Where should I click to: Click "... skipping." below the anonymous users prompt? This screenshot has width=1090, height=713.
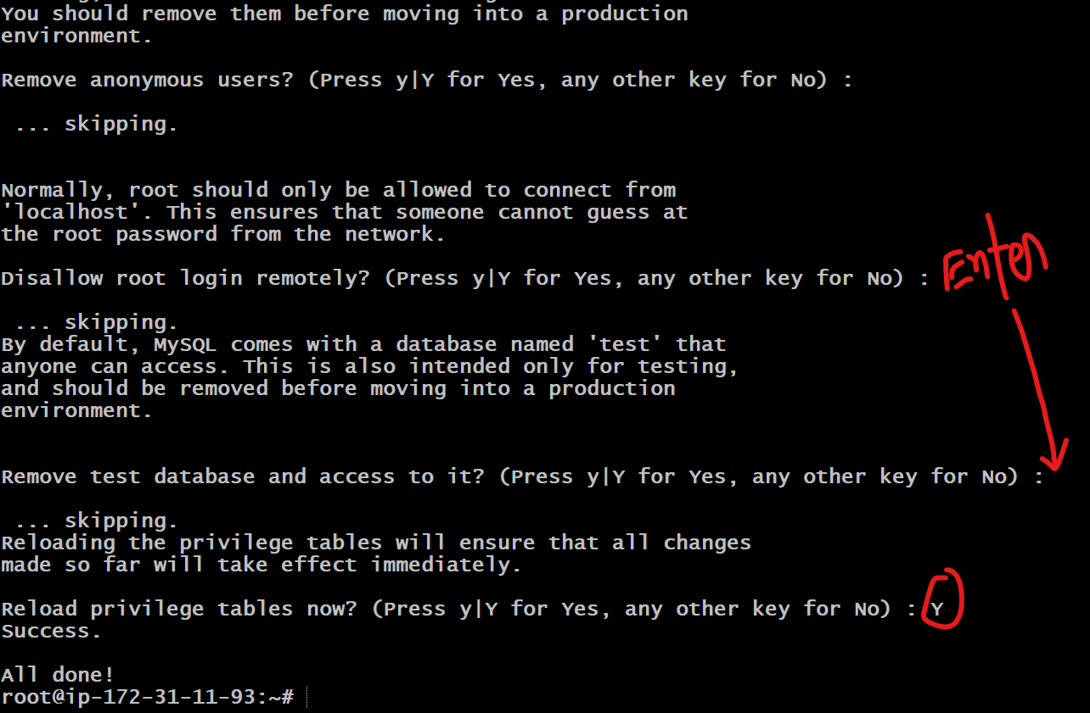coord(96,124)
